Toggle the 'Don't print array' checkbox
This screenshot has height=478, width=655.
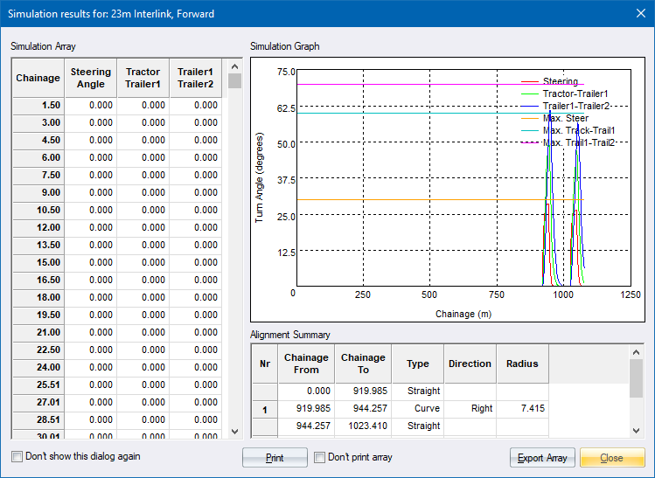point(320,457)
